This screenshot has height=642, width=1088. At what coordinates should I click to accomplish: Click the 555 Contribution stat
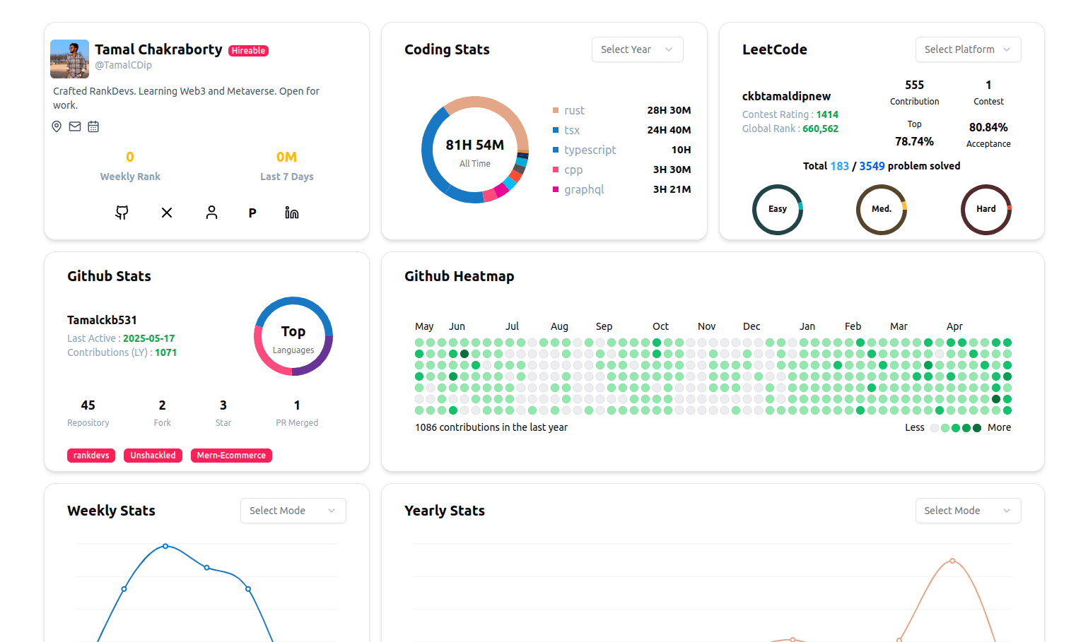coord(914,93)
